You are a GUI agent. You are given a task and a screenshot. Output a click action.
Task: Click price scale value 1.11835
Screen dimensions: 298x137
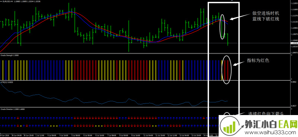coord(294,3)
